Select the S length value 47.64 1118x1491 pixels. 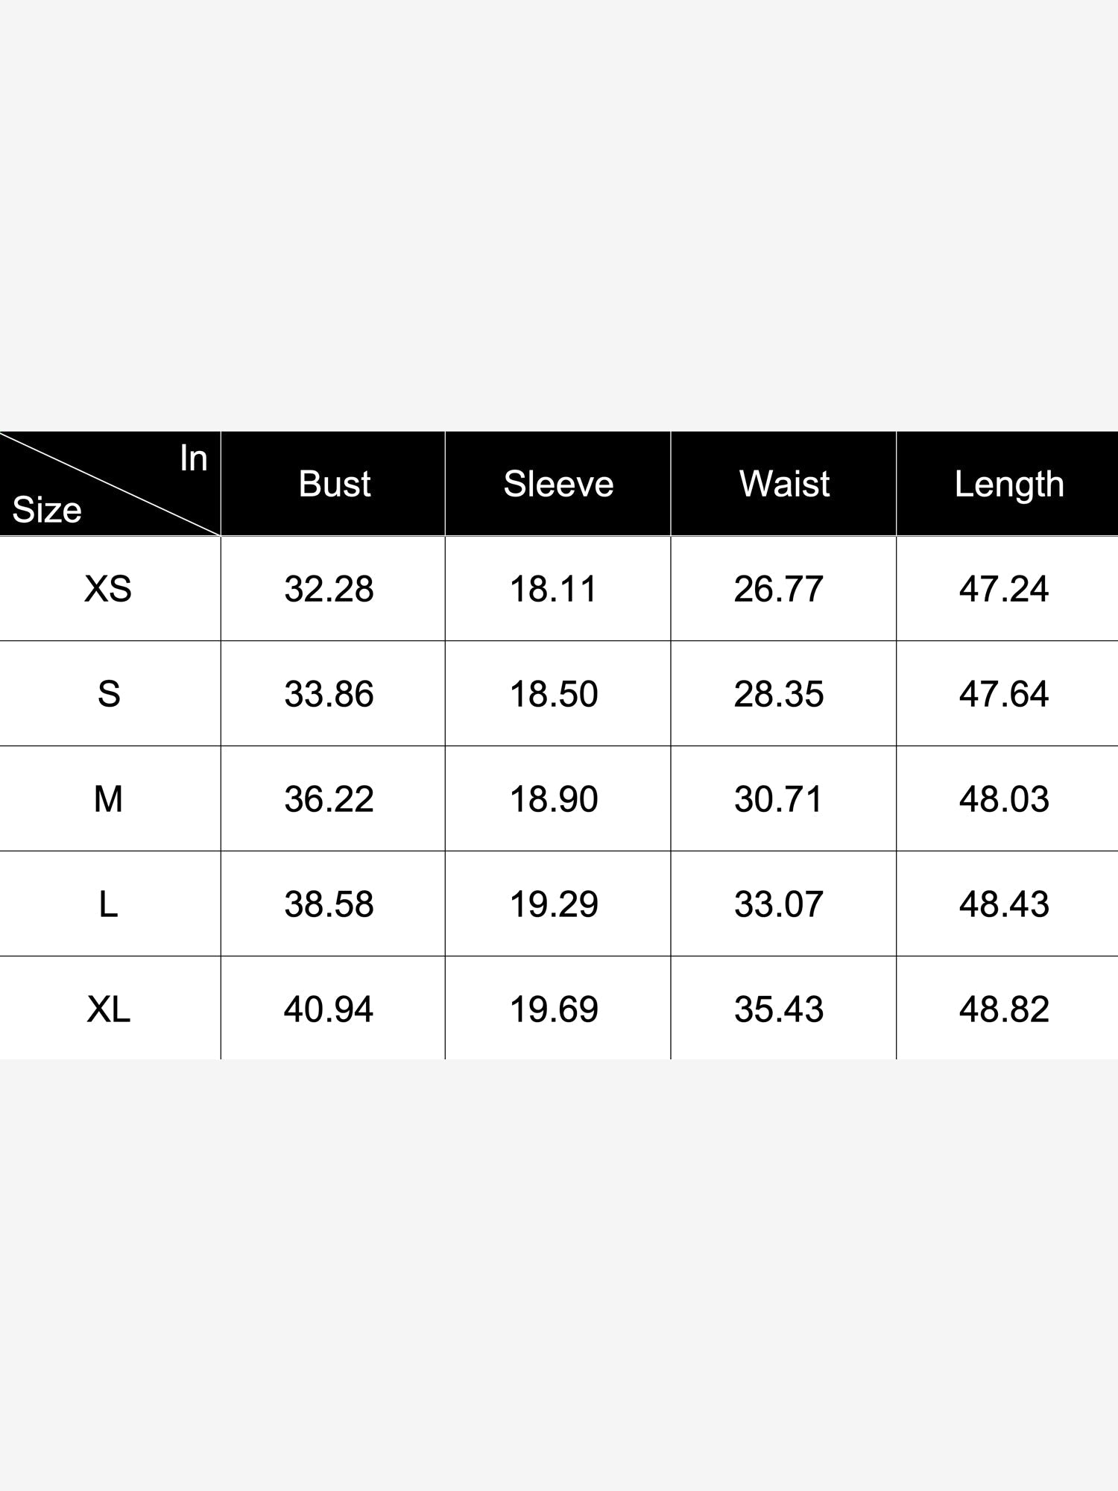pos(1004,694)
